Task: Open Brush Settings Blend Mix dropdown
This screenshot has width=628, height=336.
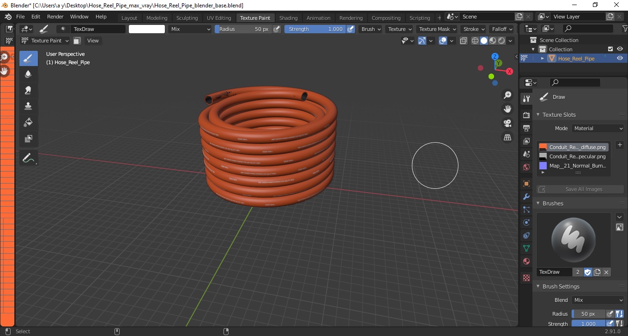Action: coord(598,300)
